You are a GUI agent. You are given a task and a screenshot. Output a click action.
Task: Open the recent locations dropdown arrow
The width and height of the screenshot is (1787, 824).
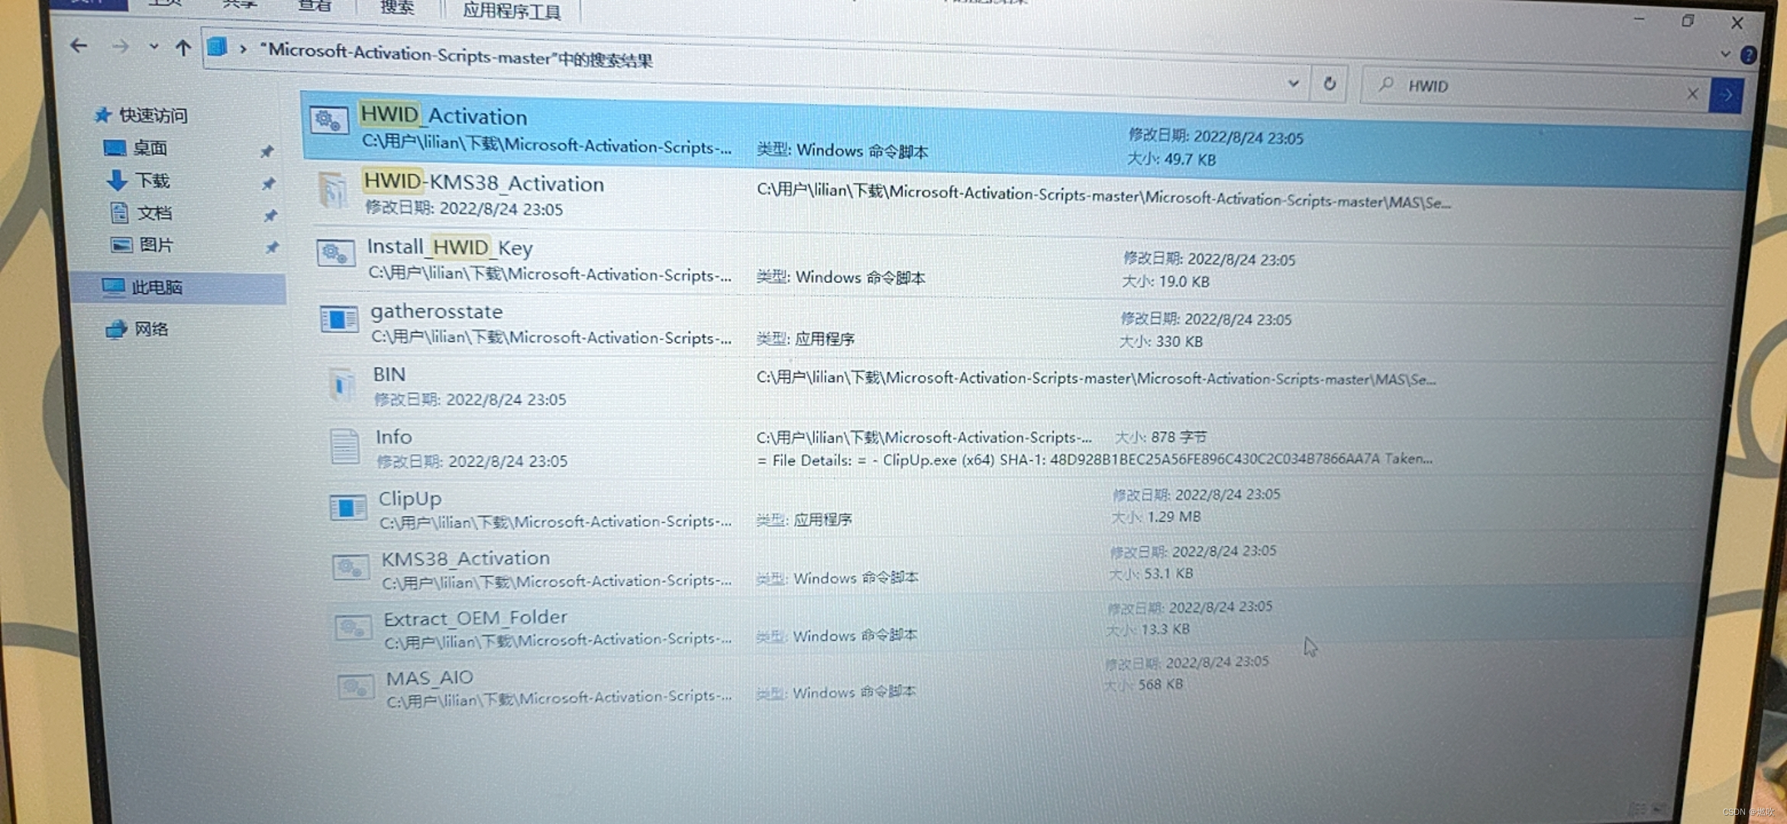(x=153, y=47)
